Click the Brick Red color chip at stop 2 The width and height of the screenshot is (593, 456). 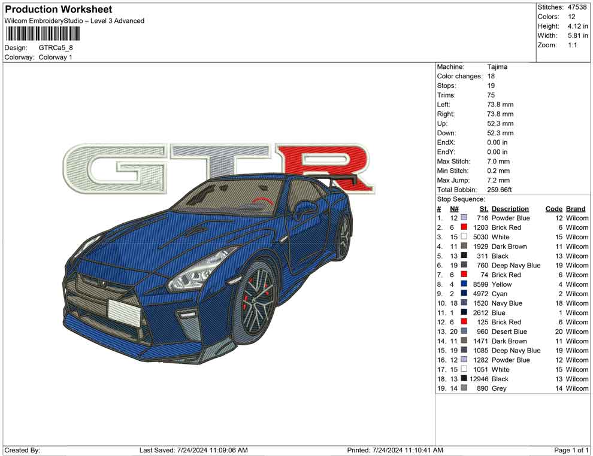point(464,227)
